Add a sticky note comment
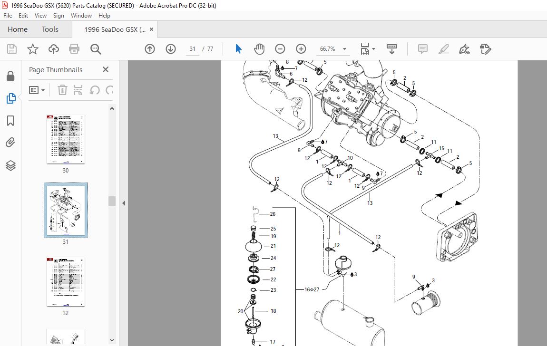547x346 pixels. [x=423, y=49]
